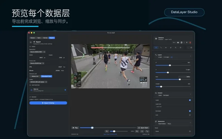Image resolution: width=222 pixels, height=139 pixels.
Task: Click the Save as destination row
Action: pyautogui.click(x=48, y=90)
